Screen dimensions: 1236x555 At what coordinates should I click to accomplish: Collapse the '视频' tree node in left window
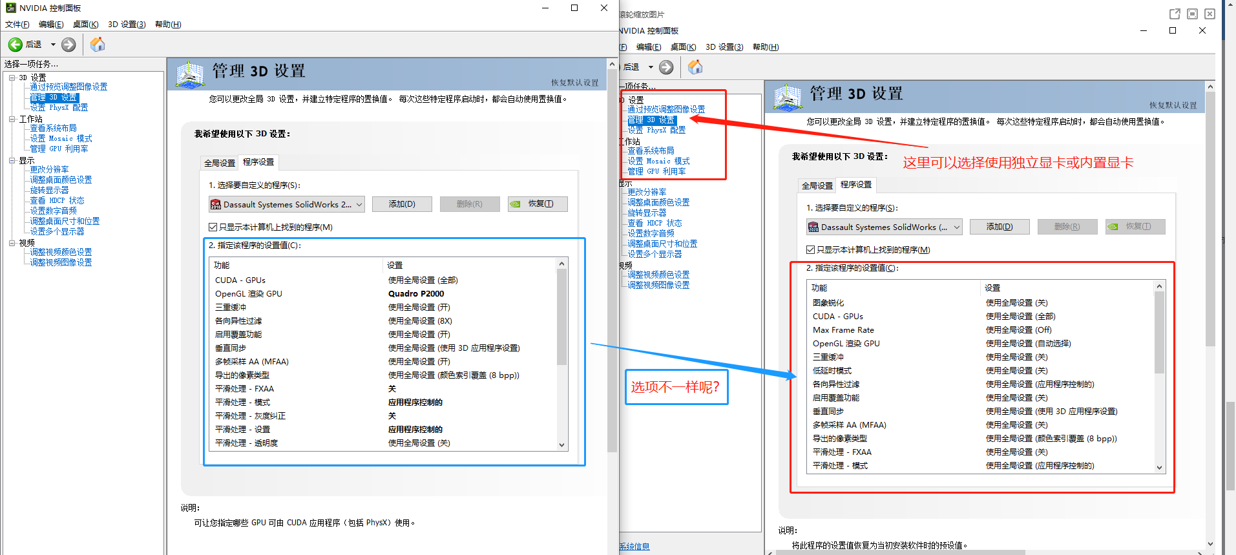click(x=12, y=243)
